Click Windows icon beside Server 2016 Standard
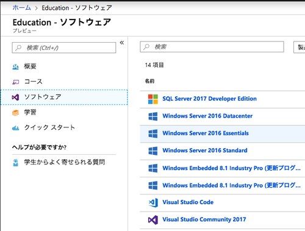This screenshot has height=231, width=305. click(153, 151)
